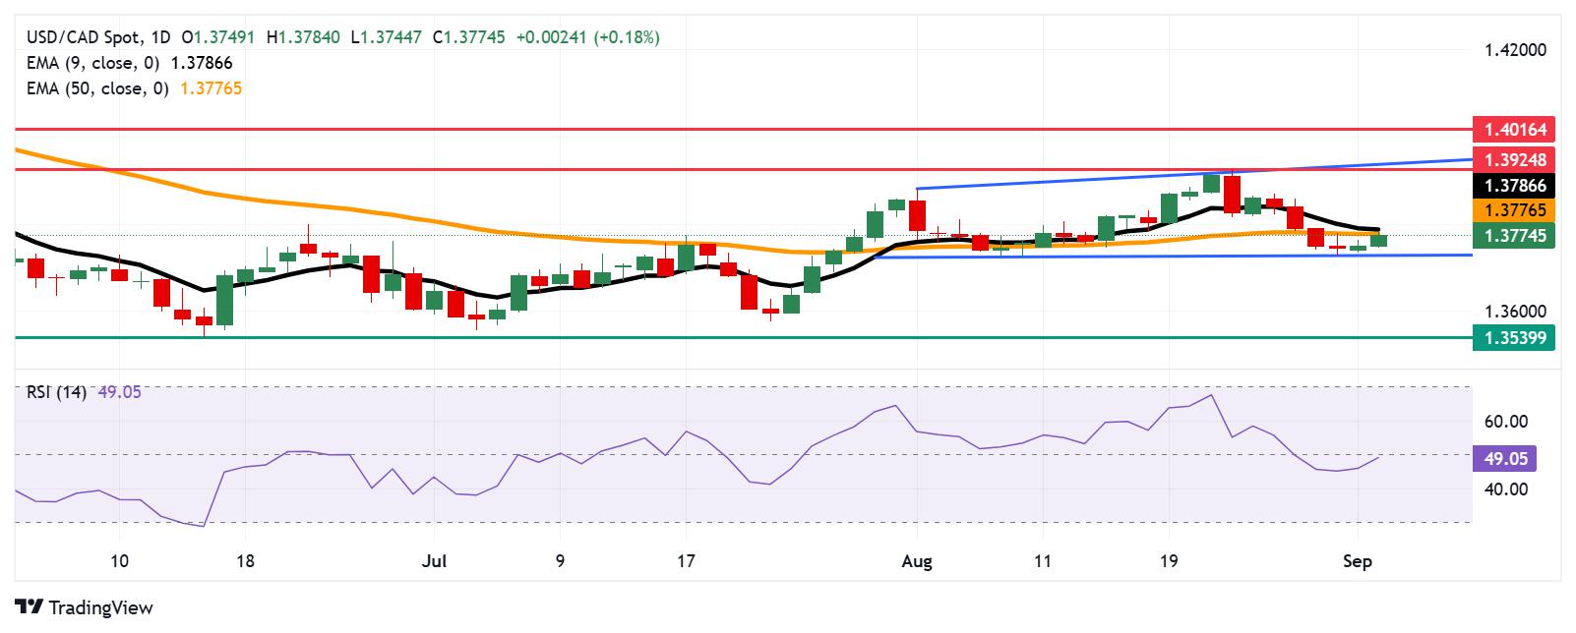Select the green 1.35399 support label
Screen dimensions: 1576x633
point(1515,338)
